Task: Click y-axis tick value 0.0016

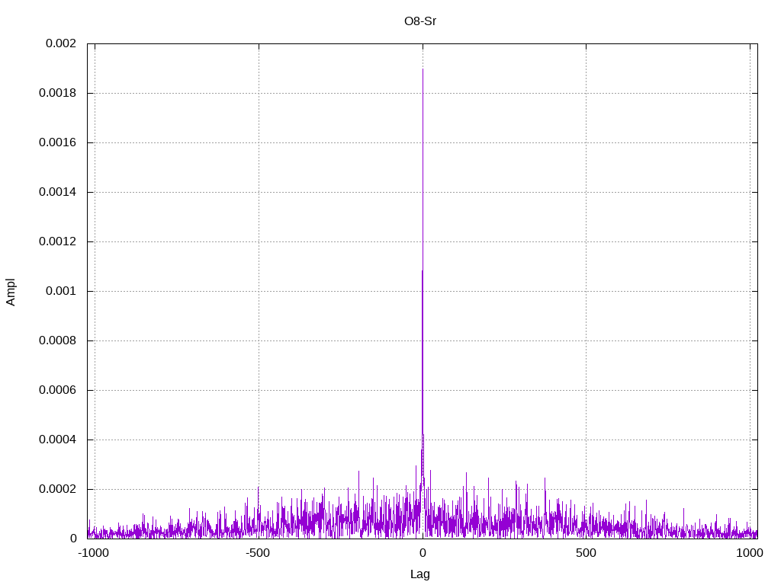Action: coord(57,142)
